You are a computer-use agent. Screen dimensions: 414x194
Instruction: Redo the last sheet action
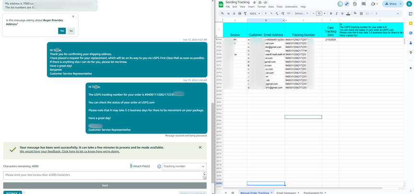[234, 13]
